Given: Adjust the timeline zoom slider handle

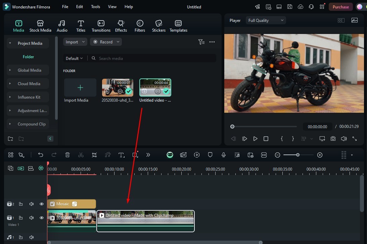Looking at the screenshot, I should (298, 155).
